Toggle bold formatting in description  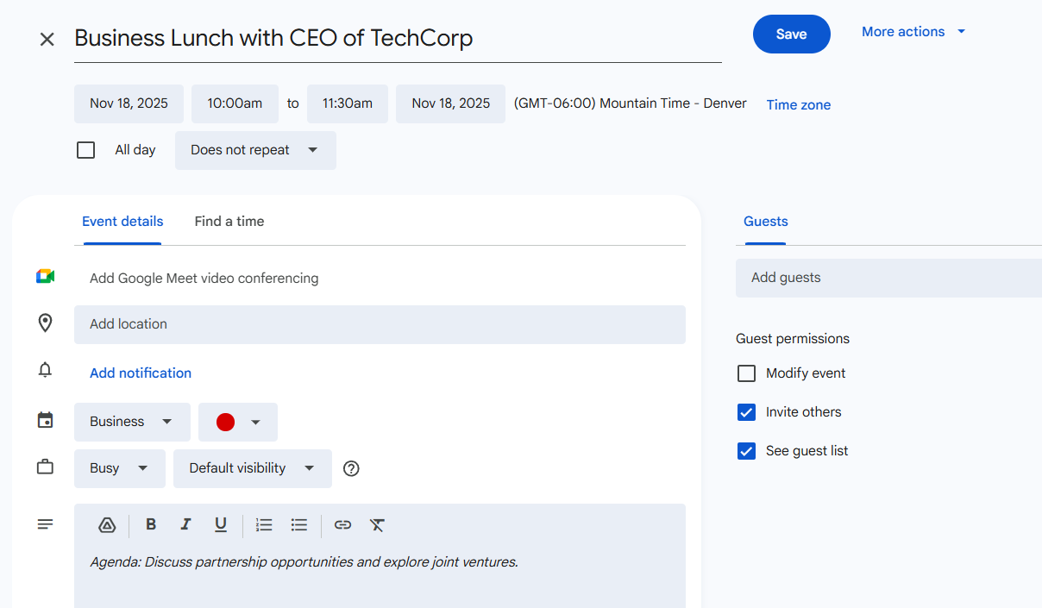point(151,524)
